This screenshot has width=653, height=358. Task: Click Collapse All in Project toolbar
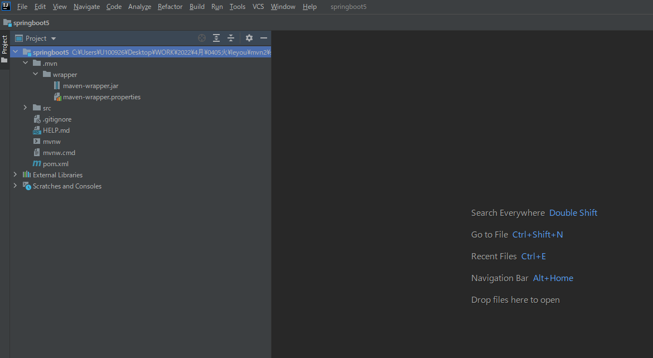coord(231,38)
